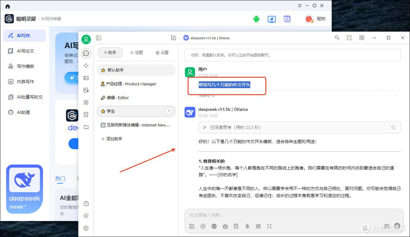Viewport: 410px width, 237px height.
Task: Open the chat assistant icon in the sidebar
Action: (86, 53)
